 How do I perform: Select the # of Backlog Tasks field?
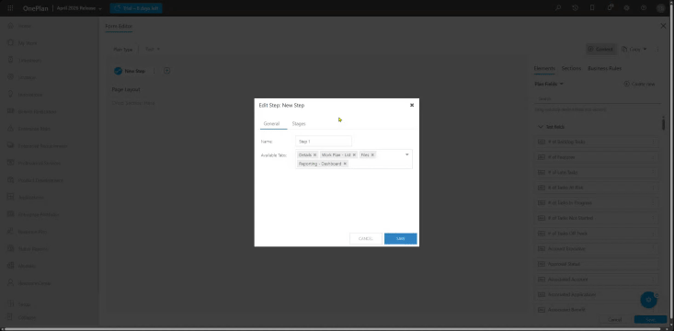point(597,142)
